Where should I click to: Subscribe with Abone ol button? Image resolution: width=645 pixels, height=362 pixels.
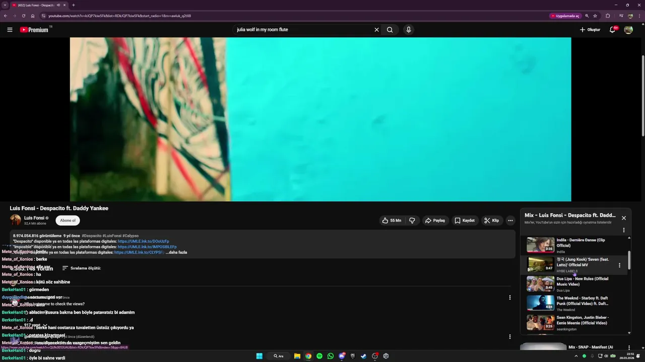pyautogui.click(x=68, y=220)
